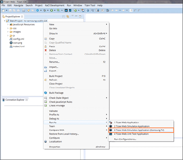This screenshot has width=183, height=160.
Task: Select Restore from Local History...
Action: click(76, 134)
